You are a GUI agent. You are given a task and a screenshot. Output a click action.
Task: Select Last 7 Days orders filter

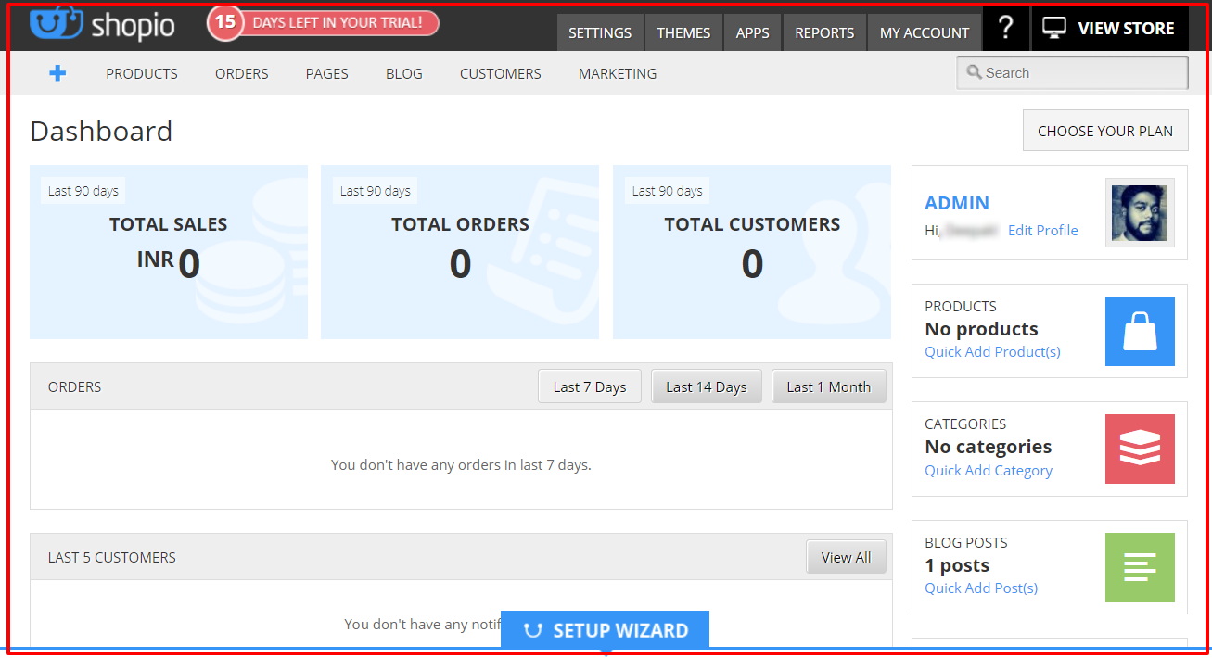coord(589,386)
